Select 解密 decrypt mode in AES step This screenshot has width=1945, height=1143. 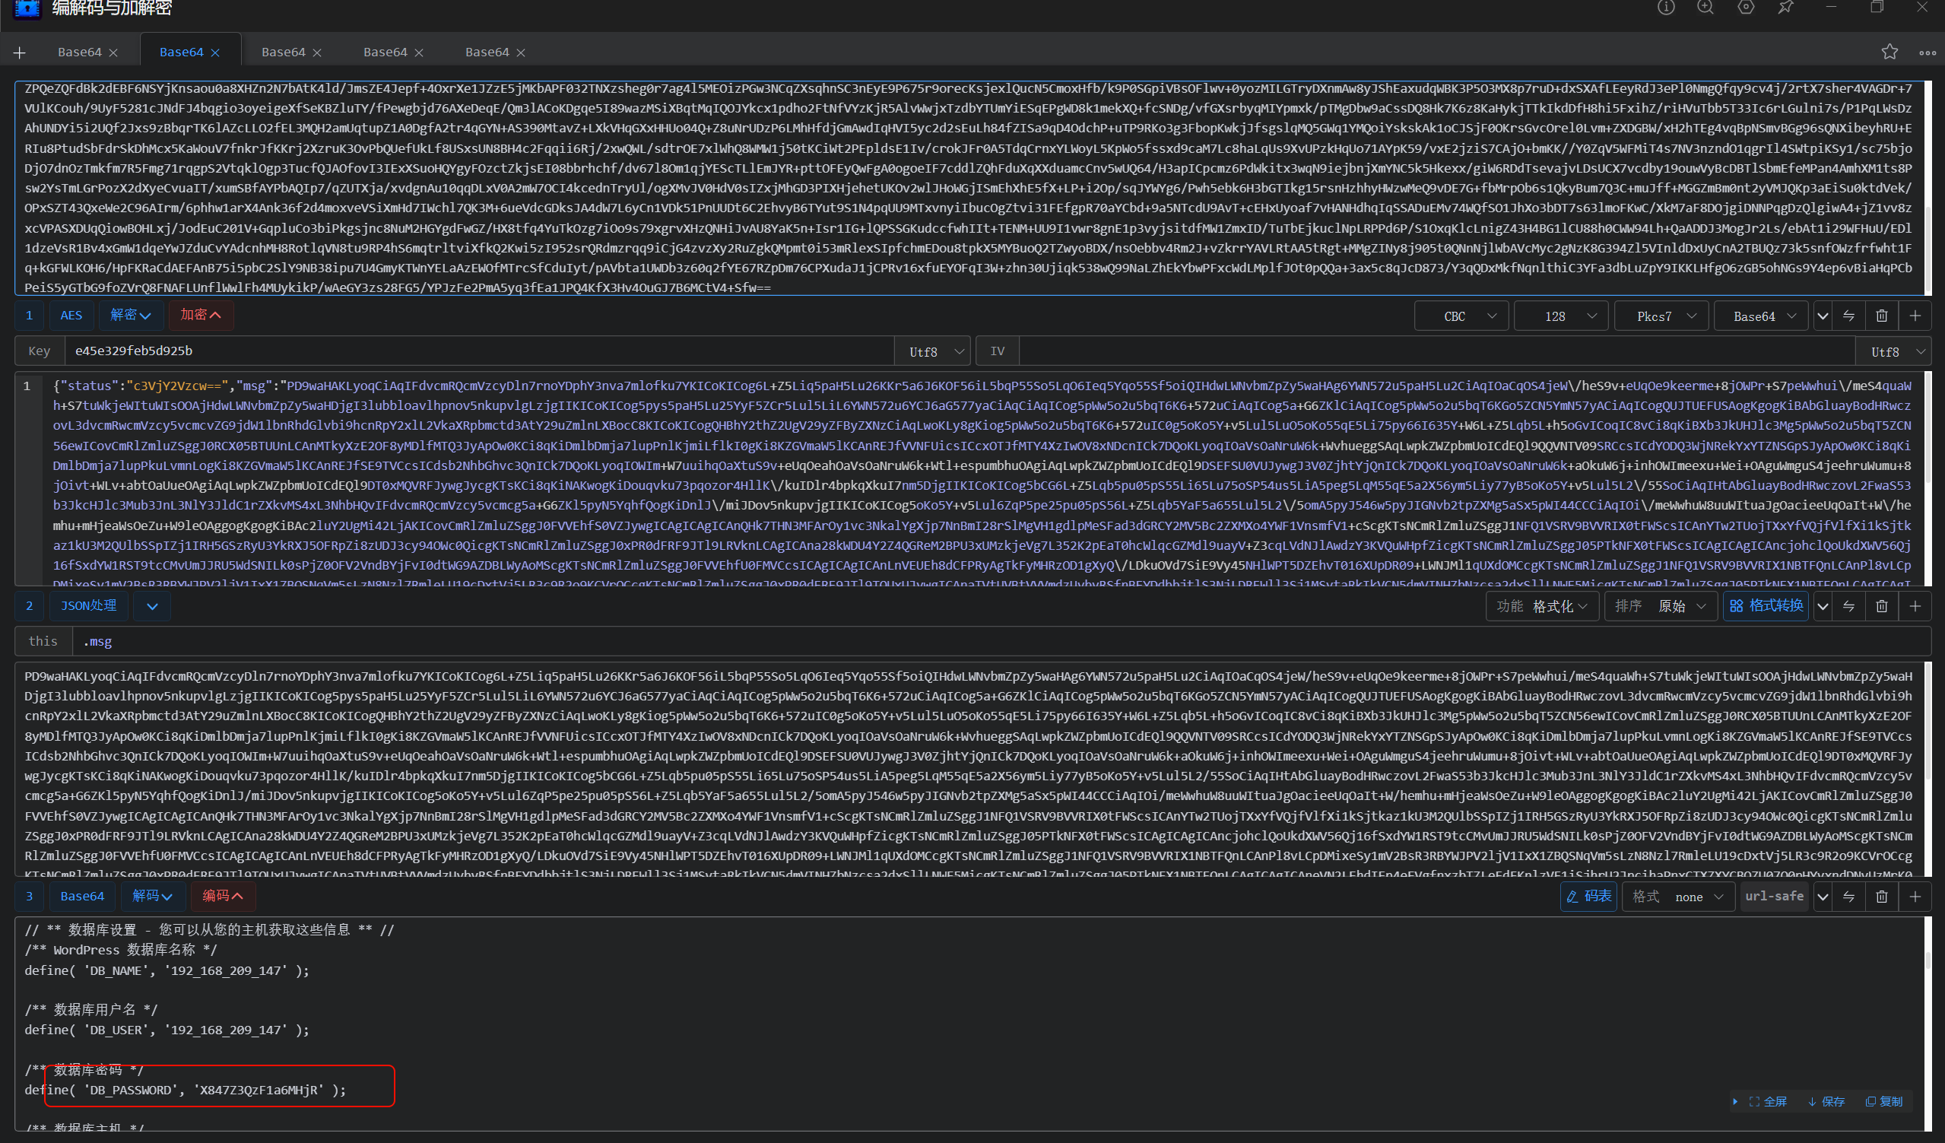click(x=131, y=315)
